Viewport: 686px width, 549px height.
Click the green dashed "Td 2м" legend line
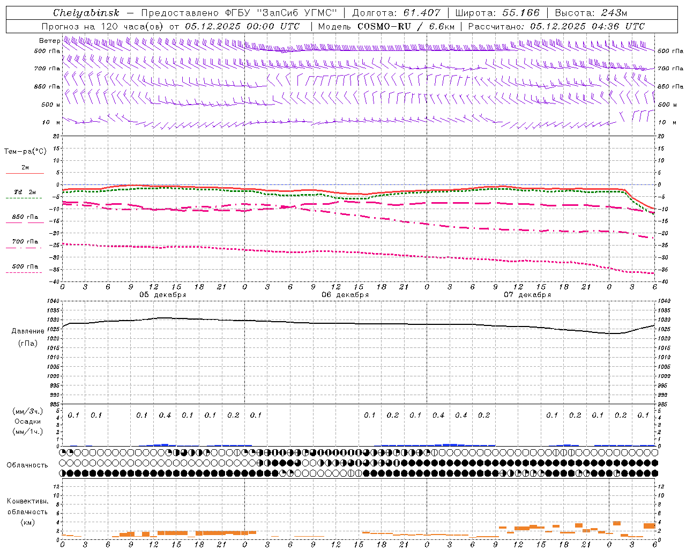pyautogui.click(x=24, y=198)
